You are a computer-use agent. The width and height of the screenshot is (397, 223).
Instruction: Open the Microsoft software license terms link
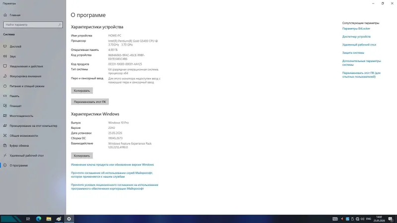(x=115, y=187)
